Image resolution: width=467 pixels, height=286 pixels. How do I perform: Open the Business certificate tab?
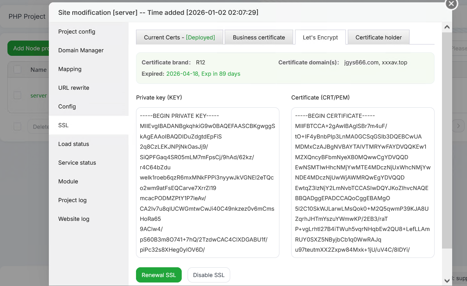click(x=259, y=37)
